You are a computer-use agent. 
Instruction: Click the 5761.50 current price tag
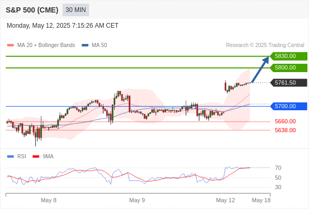(289, 83)
